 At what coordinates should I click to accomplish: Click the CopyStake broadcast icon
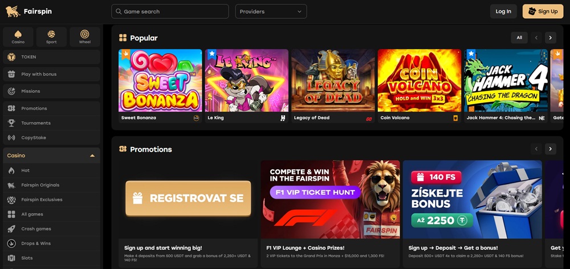[x=11, y=138]
